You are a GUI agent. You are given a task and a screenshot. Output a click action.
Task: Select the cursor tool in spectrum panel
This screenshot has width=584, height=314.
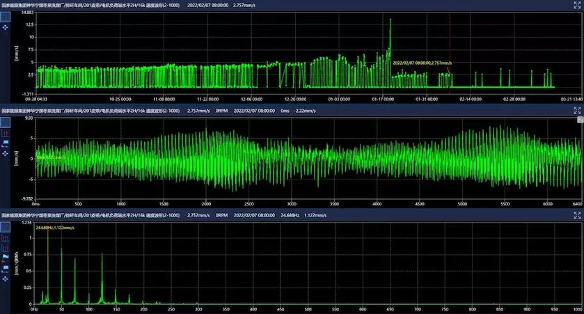pyautogui.click(x=6, y=226)
